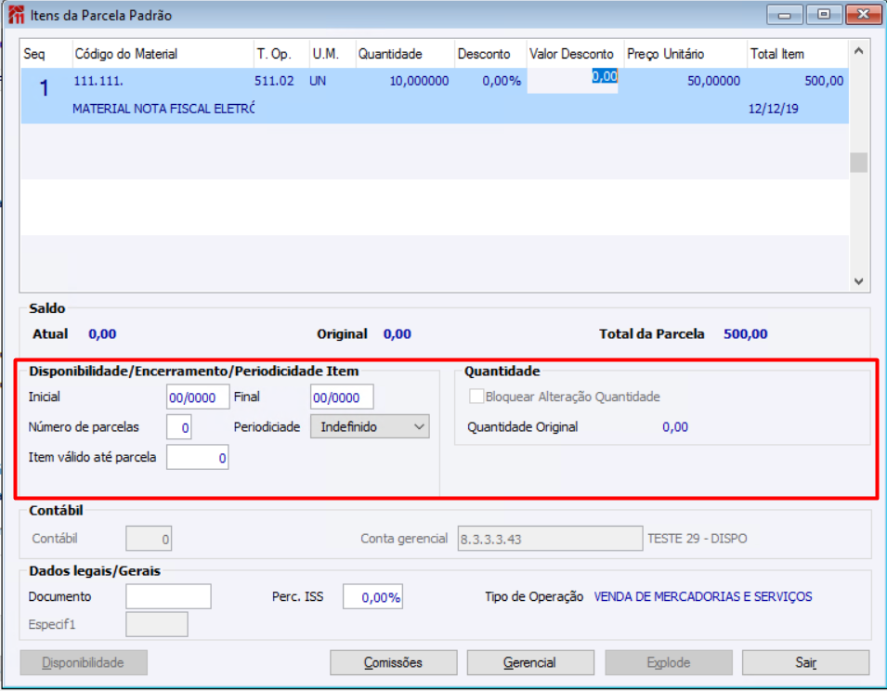Click the Gerencial button
This screenshot has width=887, height=691.
tap(530, 663)
